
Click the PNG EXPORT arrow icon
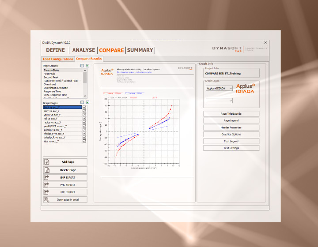pos(46,185)
